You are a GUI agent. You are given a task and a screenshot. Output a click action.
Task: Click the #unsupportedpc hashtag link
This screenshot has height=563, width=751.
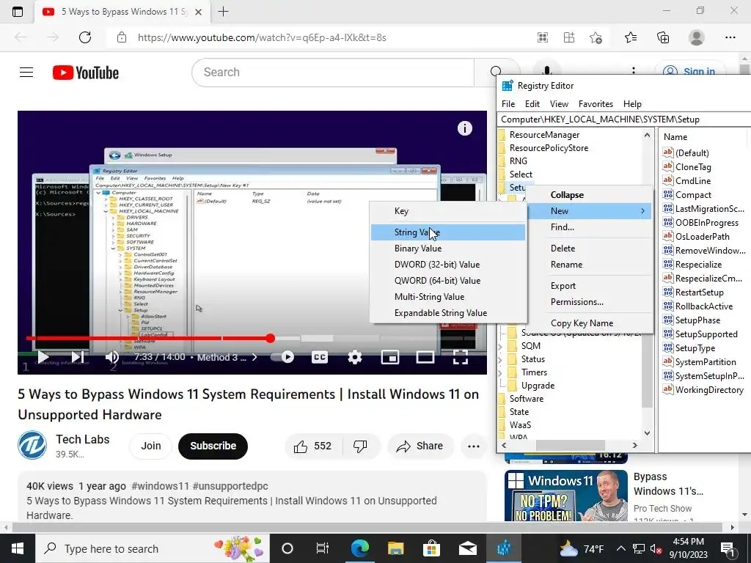click(230, 486)
